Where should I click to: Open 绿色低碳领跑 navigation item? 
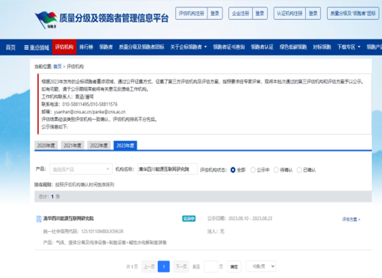point(293,47)
